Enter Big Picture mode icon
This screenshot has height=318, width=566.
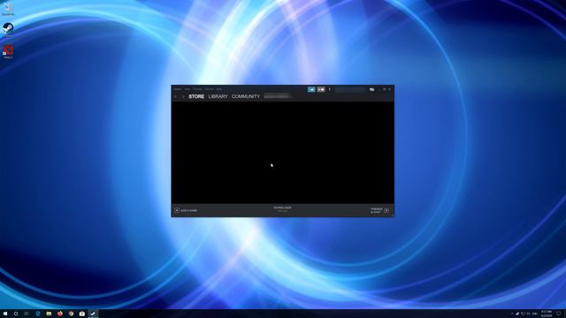pyautogui.click(x=371, y=89)
